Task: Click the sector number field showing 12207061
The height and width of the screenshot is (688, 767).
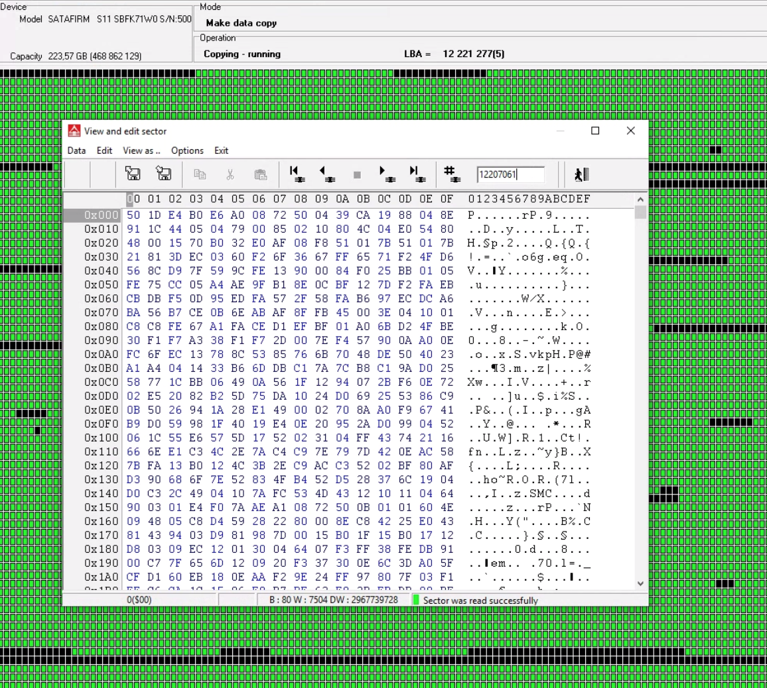Action: pyautogui.click(x=511, y=174)
